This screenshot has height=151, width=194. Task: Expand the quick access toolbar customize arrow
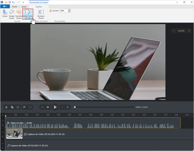point(23,2)
